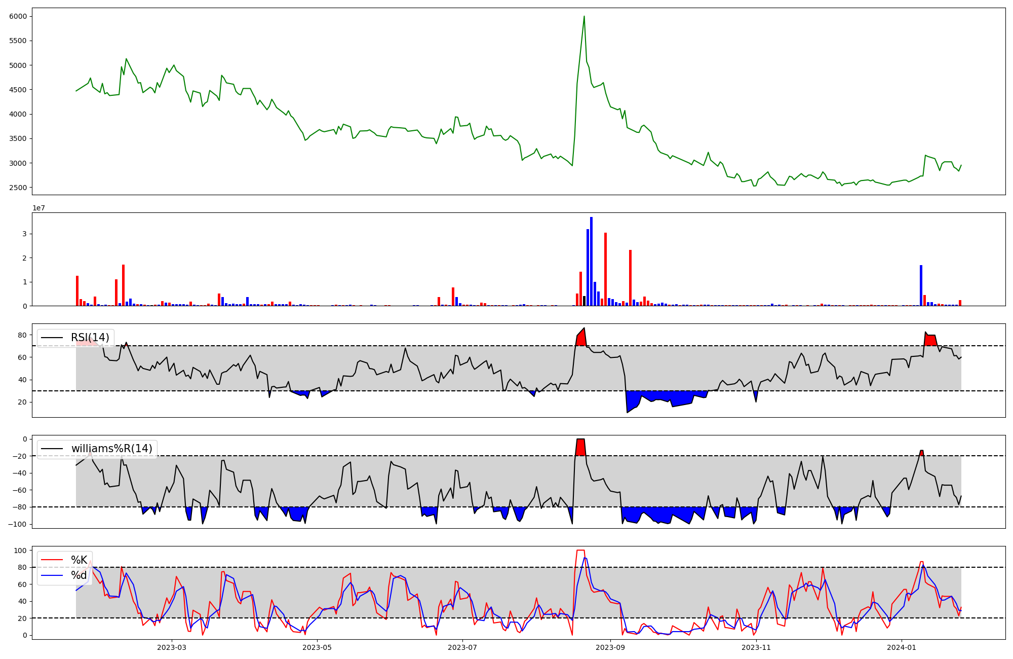
Task: Click the red Williams %R overbought peak
Action: click(580, 447)
